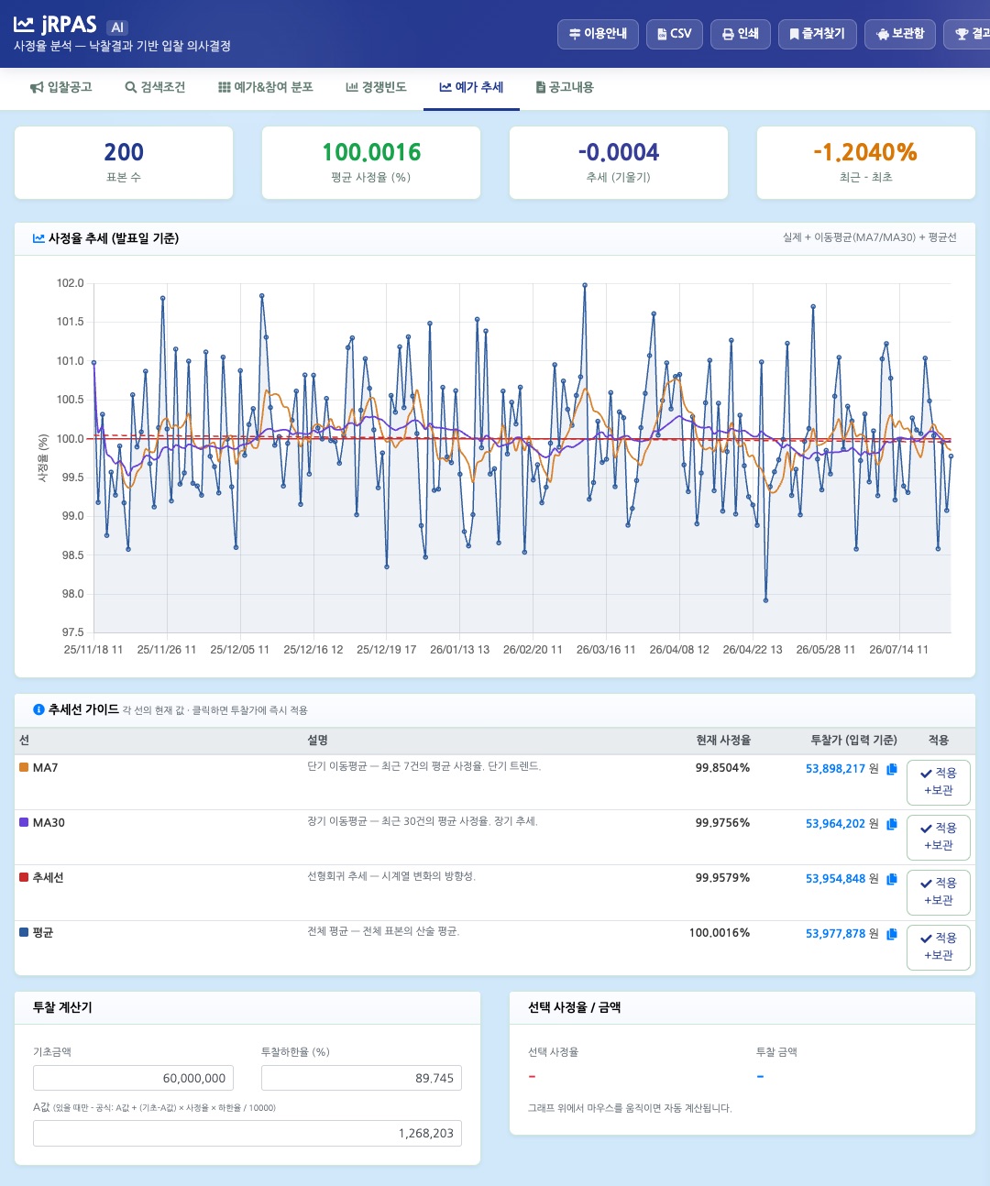This screenshot has height=1186, width=990.
Task: Add to favorites with 즐겨찾기
Action: 818,34
